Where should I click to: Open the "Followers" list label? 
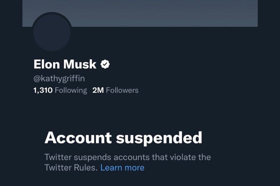122,90
